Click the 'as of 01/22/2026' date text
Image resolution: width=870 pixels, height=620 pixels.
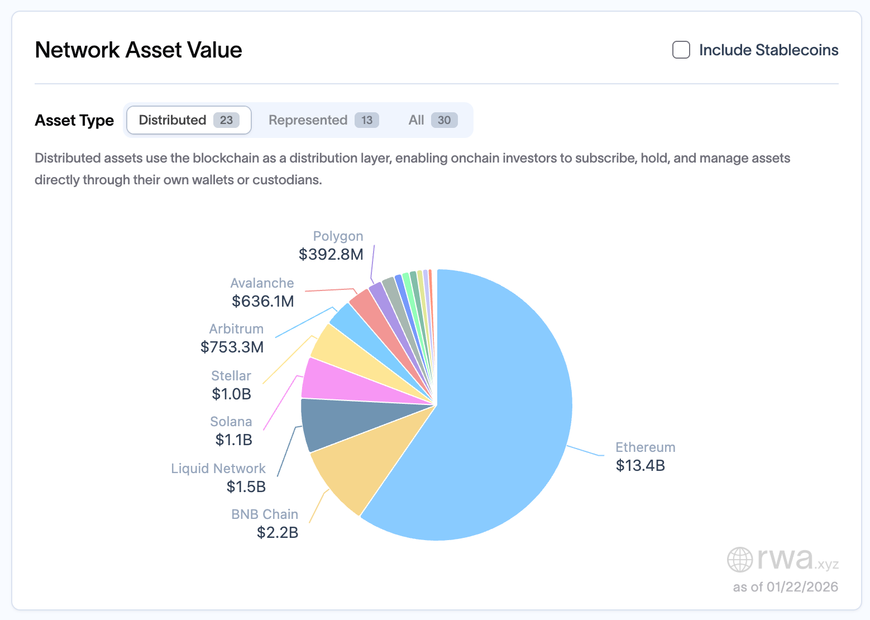[x=786, y=586]
